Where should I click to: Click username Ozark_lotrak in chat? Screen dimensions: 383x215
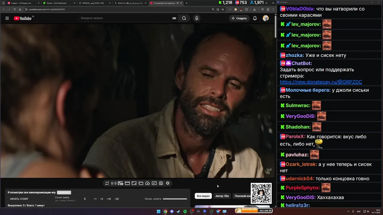(x=301, y=164)
